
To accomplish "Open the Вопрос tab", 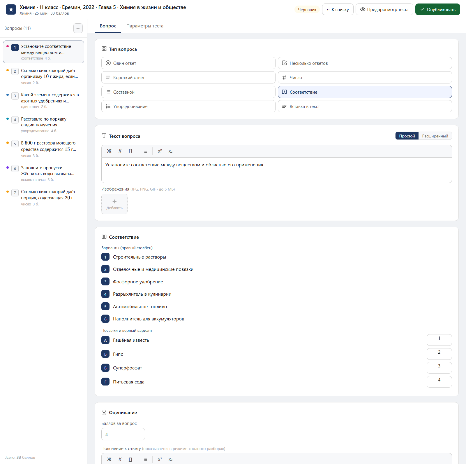I will coord(108,26).
